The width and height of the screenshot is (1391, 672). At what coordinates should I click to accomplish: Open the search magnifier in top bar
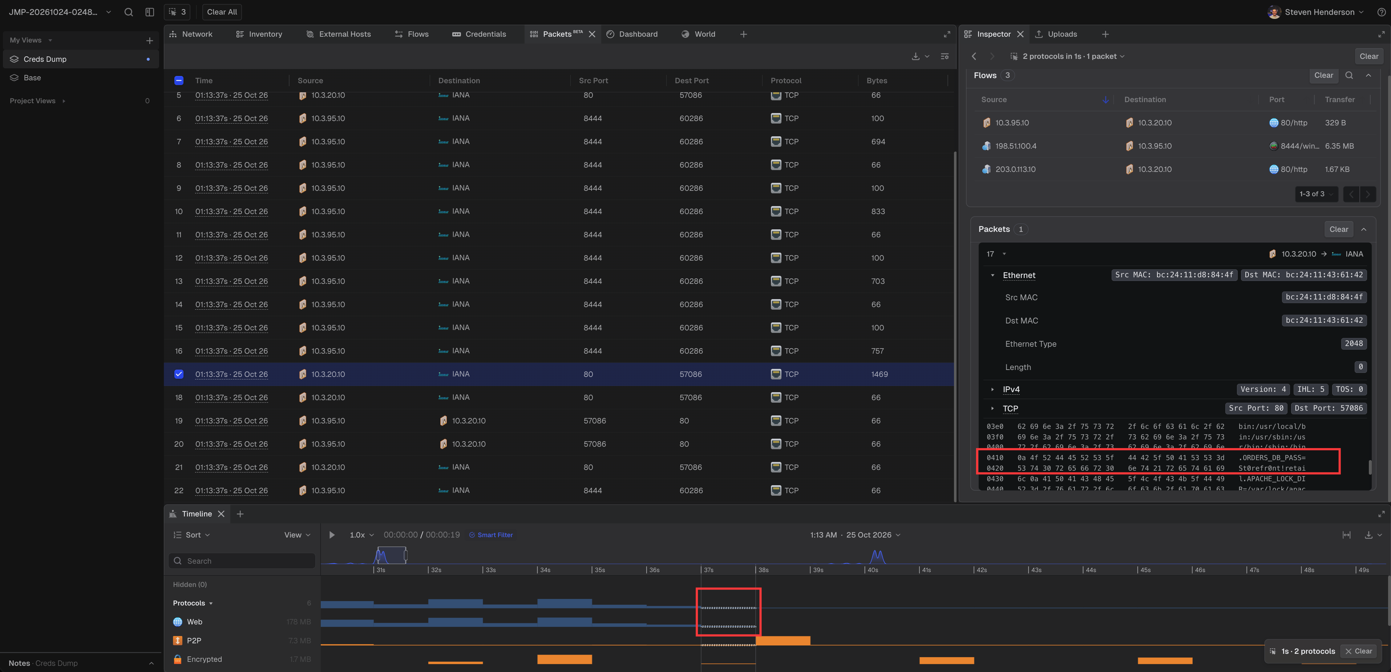pyautogui.click(x=129, y=12)
